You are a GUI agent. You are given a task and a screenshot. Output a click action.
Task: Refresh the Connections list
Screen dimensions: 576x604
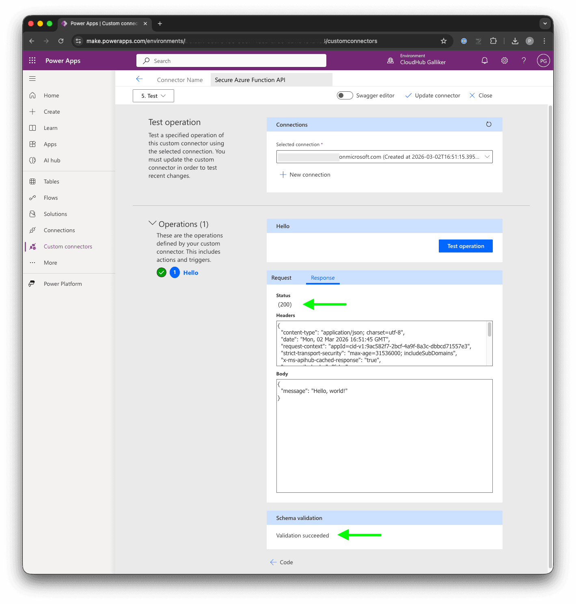(x=489, y=124)
